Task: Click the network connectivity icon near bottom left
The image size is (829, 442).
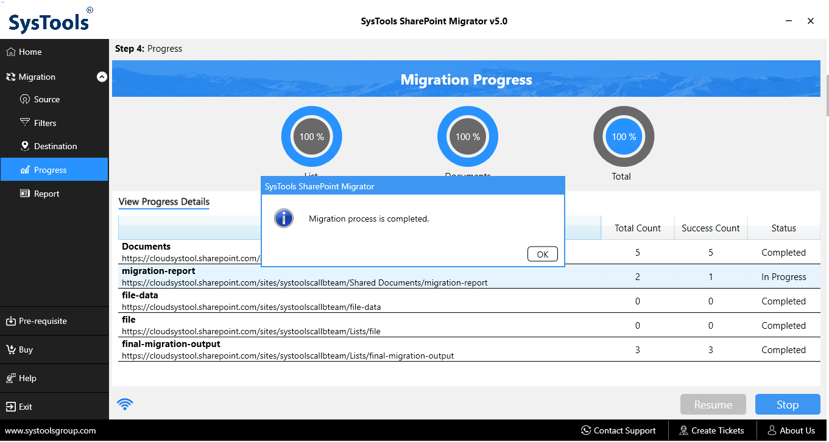Action: click(125, 404)
